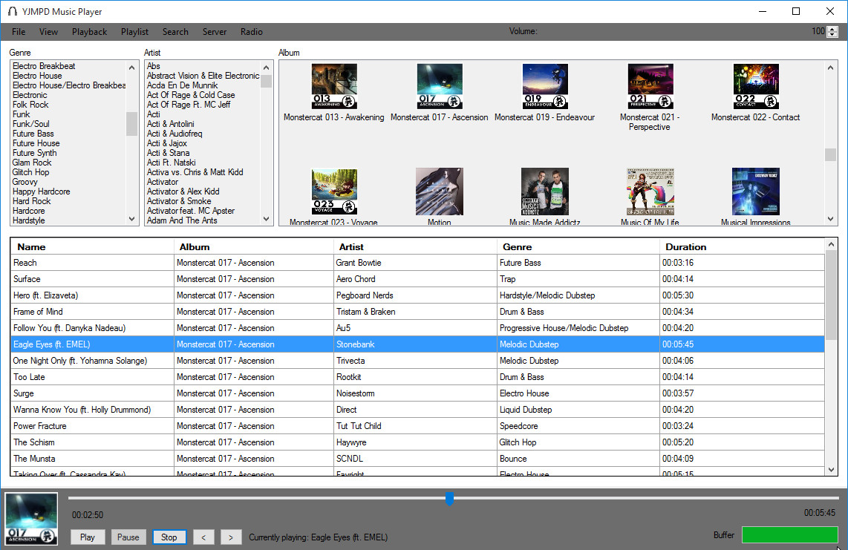Select Monstercat 013 - Awakening album cover
Image resolution: width=848 pixels, height=550 pixels.
click(x=334, y=87)
